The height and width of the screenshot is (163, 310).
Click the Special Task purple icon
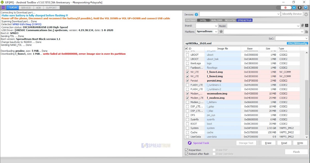tap(190, 143)
